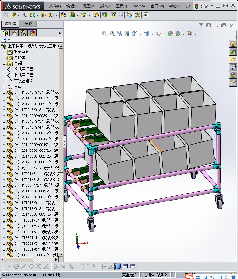Image resolution: width=238 pixels, height=279 pixels.
Task: Switch to the 草图 sketch tab
Action: [28, 24]
